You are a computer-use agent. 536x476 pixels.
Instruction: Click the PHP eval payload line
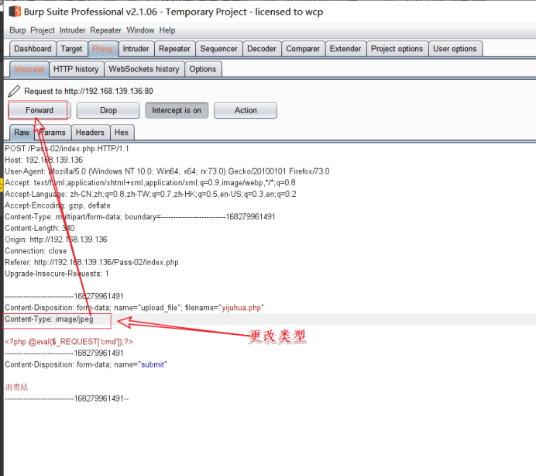69,342
